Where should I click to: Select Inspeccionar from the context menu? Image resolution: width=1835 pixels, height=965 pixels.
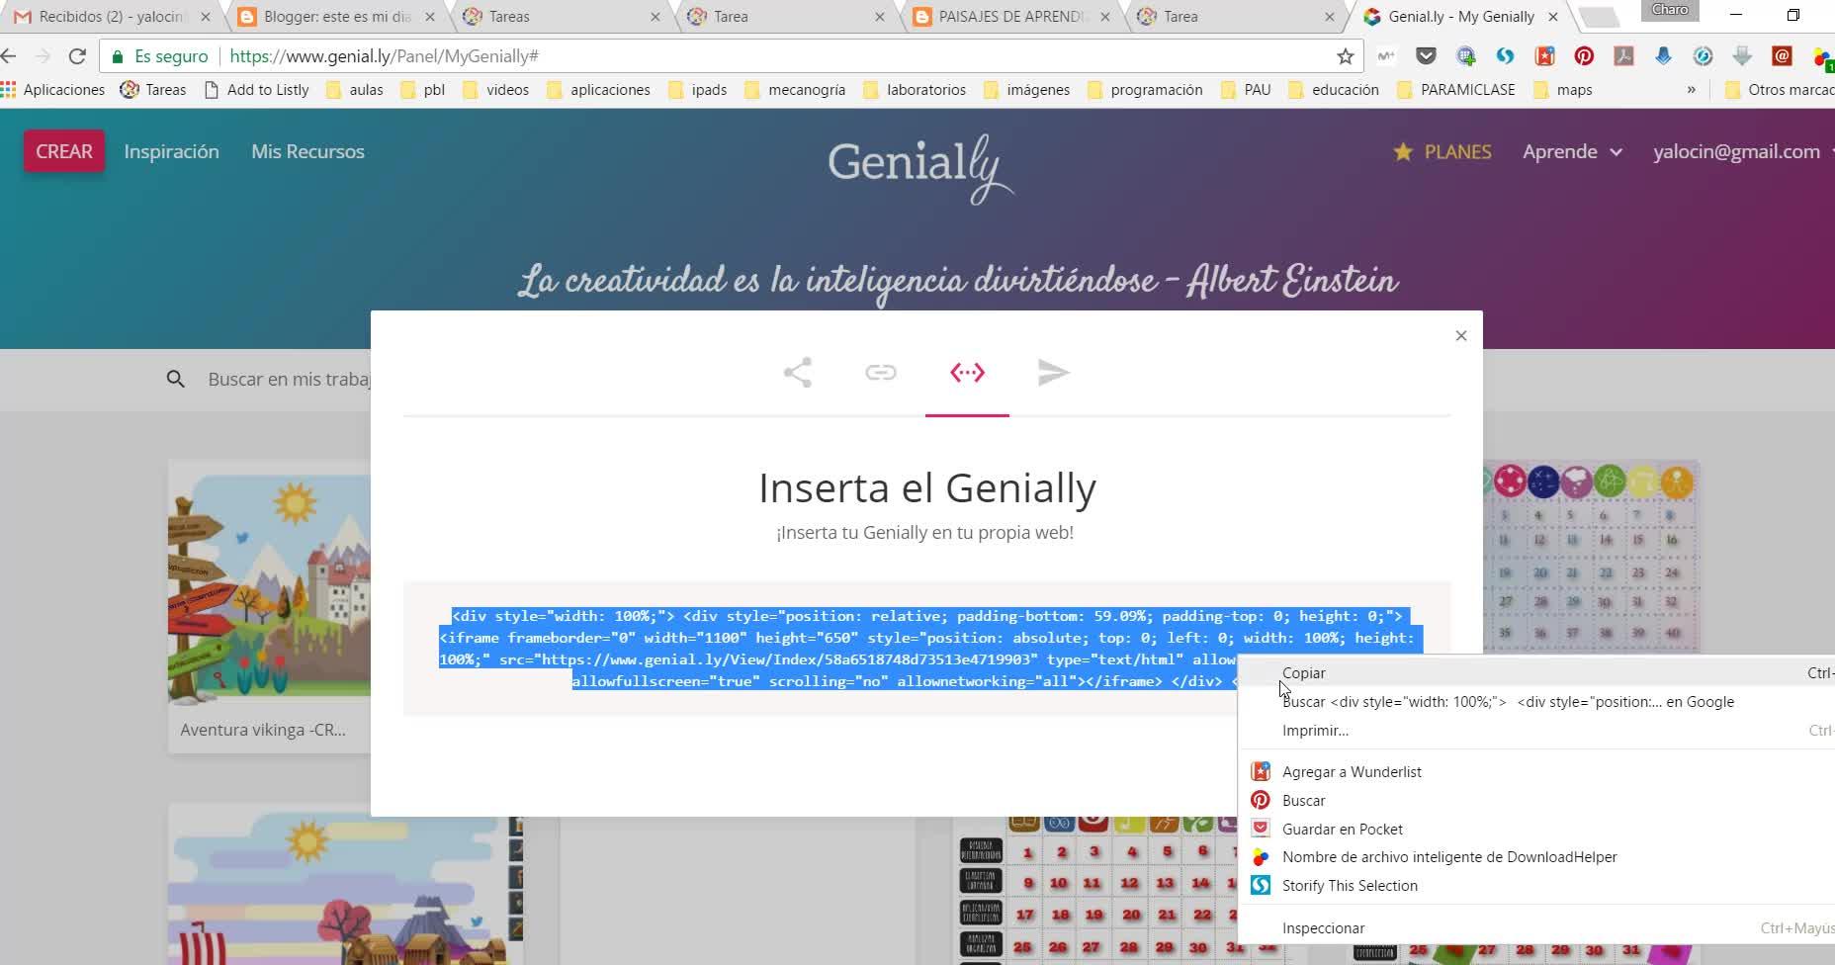click(x=1536, y=928)
